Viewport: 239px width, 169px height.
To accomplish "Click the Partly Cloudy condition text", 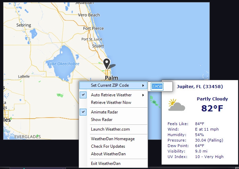I will tap(212, 99).
